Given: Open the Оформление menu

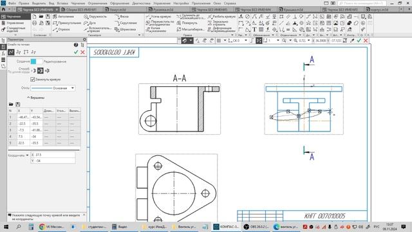Looking at the screenshot, I should 120,3.
